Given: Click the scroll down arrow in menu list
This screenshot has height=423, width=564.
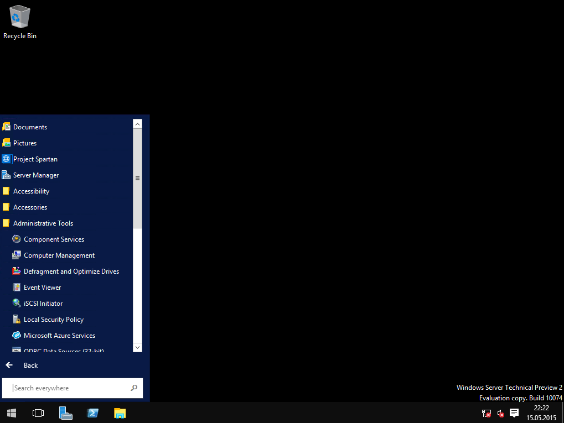Looking at the screenshot, I should 137,348.
